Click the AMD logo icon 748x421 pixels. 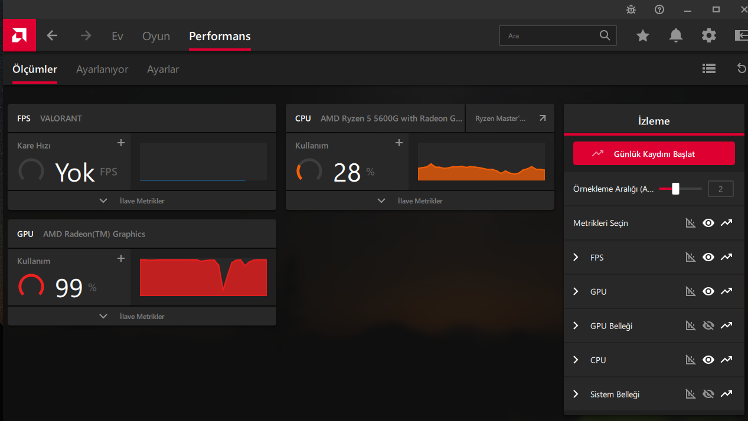point(19,35)
